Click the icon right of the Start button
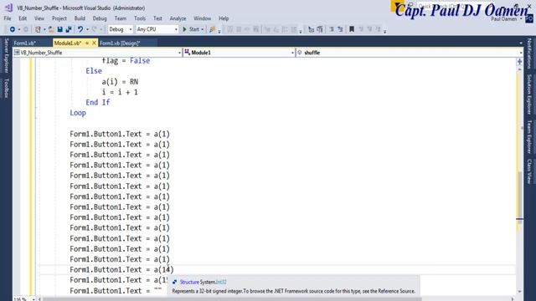The width and height of the screenshot is (536, 301). (212, 29)
